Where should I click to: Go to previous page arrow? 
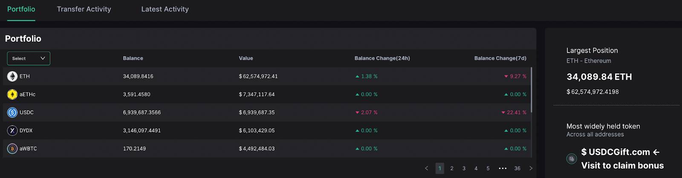(426, 168)
